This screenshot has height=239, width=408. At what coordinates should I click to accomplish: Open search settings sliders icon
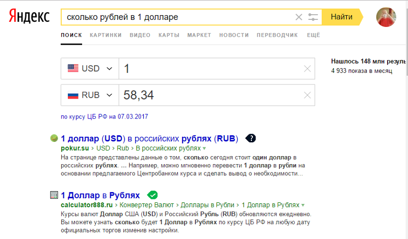tap(313, 17)
